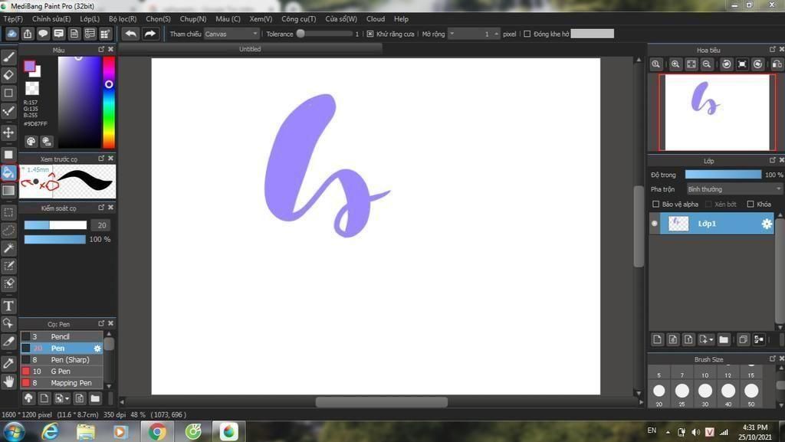Switch to the Untitled canvas tab

coord(250,49)
